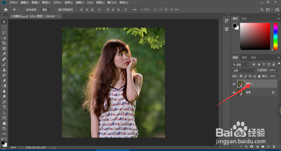
Task: Select the Pen tool
Action: click(4, 102)
